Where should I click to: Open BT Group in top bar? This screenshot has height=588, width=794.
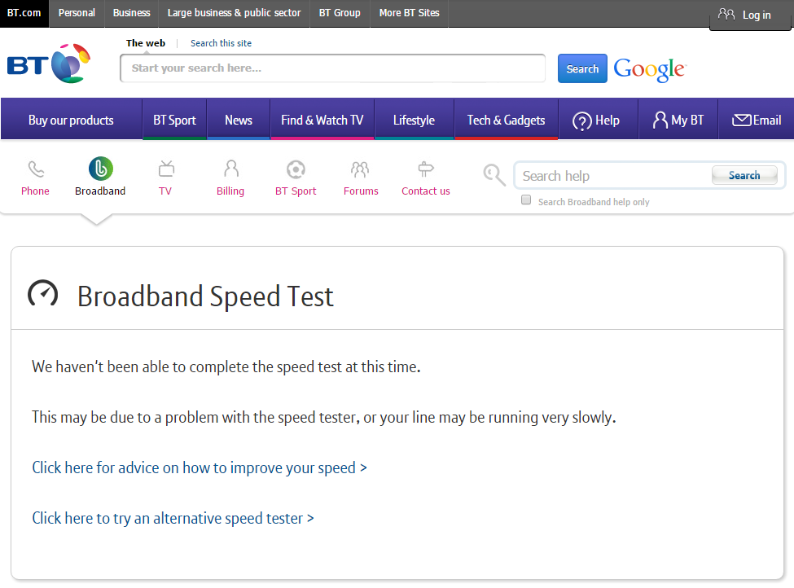(340, 13)
